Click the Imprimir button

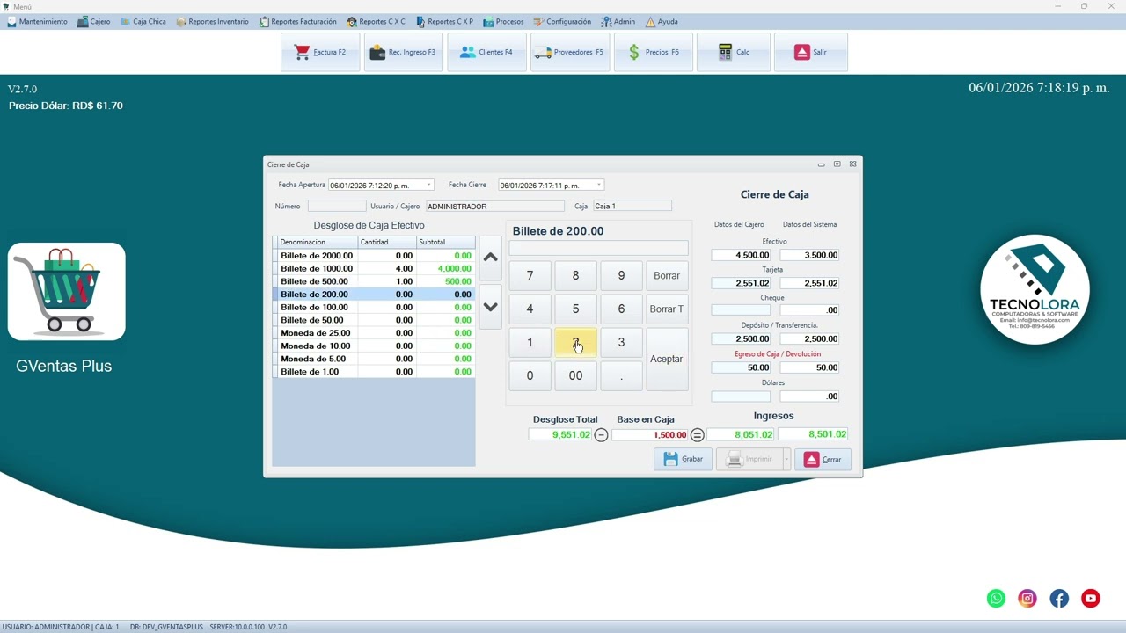[749, 459]
